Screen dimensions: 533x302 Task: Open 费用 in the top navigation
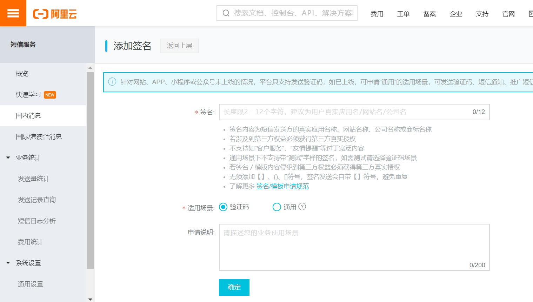point(377,14)
